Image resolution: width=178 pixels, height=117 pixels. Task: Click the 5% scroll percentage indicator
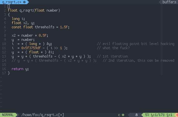coord(147,115)
